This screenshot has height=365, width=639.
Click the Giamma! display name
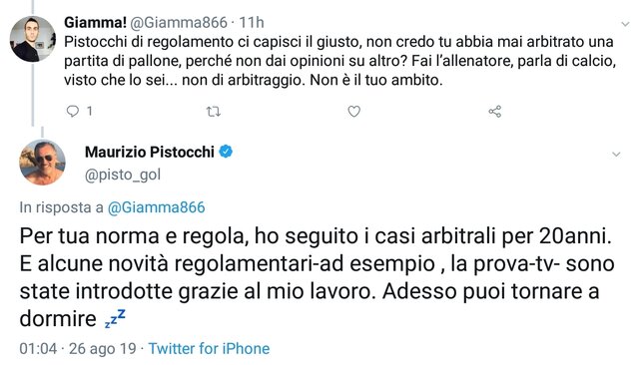click(95, 22)
